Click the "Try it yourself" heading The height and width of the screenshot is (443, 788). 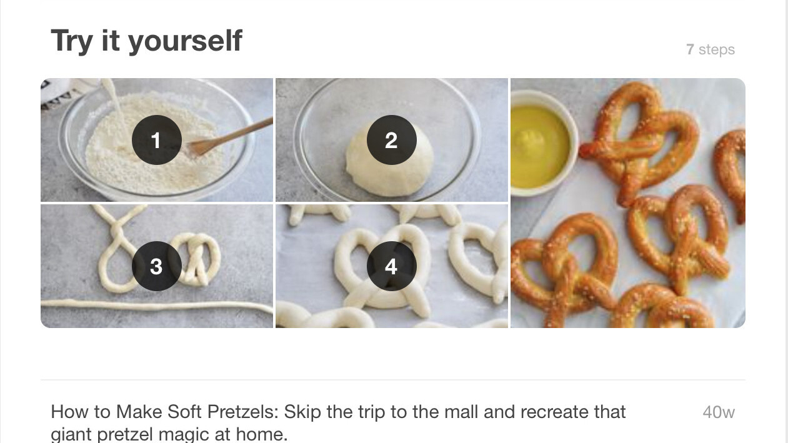coord(146,41)
